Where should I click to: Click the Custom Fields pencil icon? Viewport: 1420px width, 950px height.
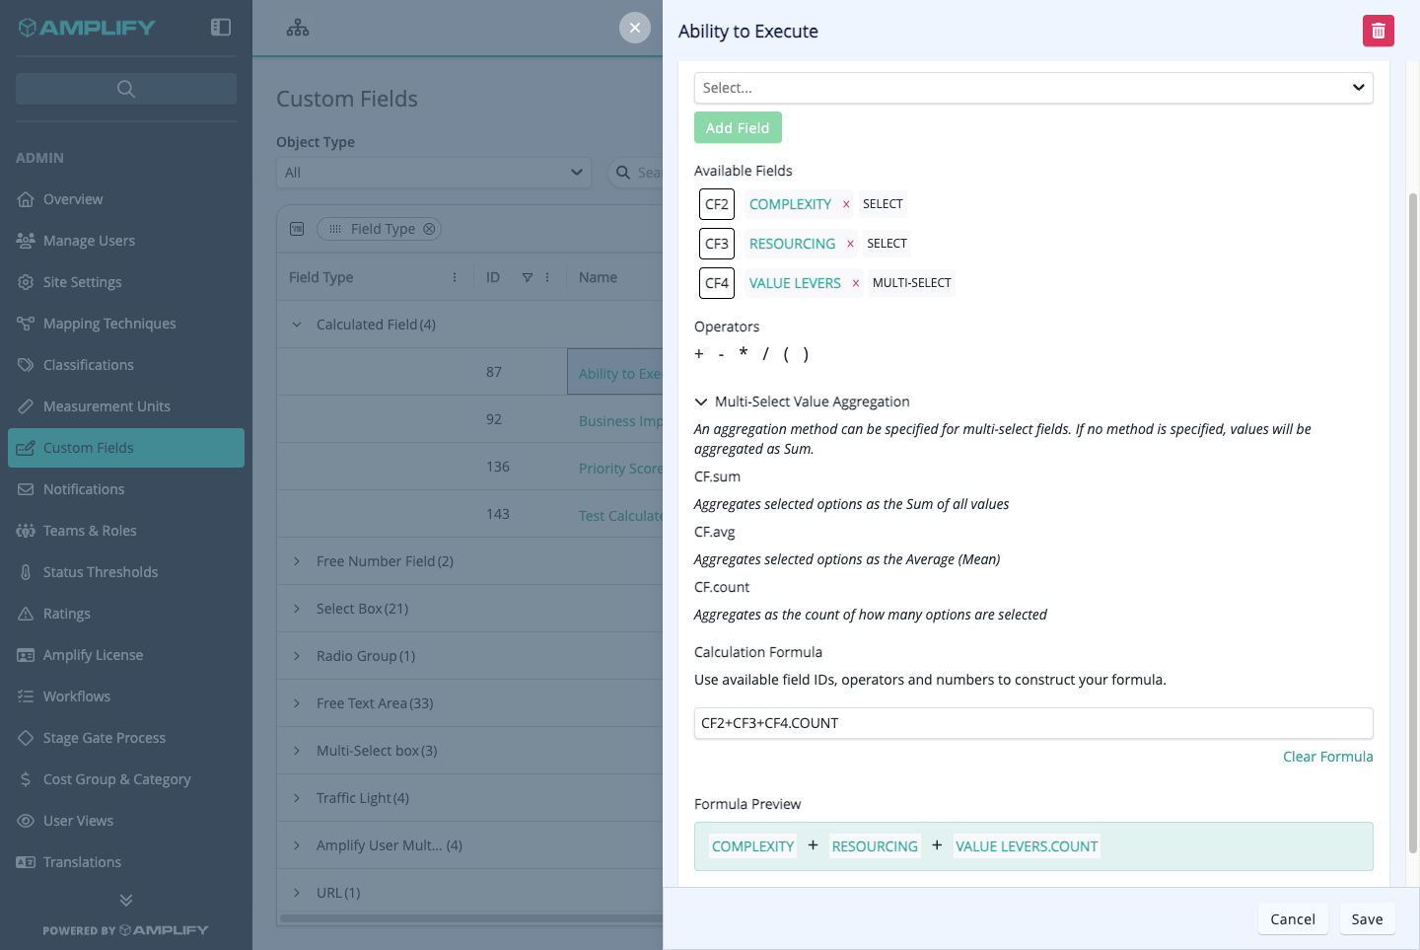pyautogui.click(x=26, y=448)
